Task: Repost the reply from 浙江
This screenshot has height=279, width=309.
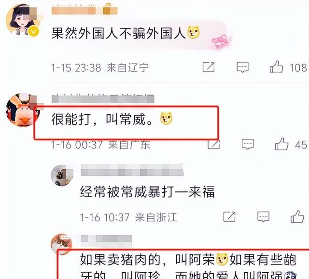Action: pyautogui.click(x=229, y=216)
